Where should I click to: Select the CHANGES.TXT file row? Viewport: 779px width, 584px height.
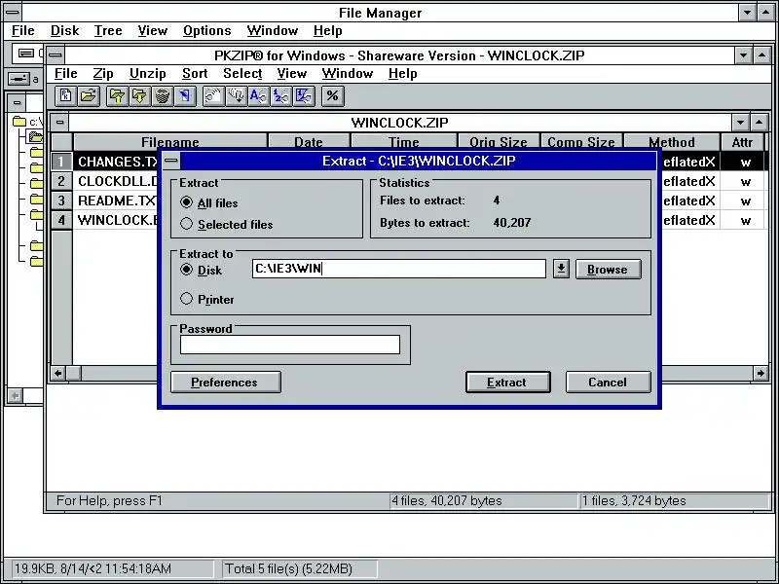pos(115,162)
